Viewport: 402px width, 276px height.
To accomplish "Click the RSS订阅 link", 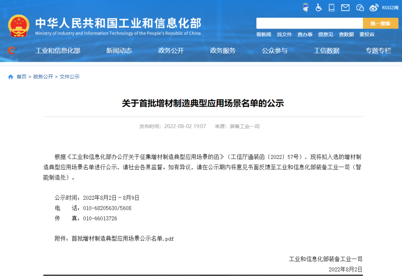I will (390, 7).
